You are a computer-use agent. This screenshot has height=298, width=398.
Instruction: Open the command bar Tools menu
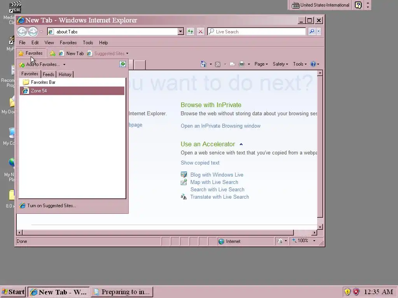click(x=300, y=64)
